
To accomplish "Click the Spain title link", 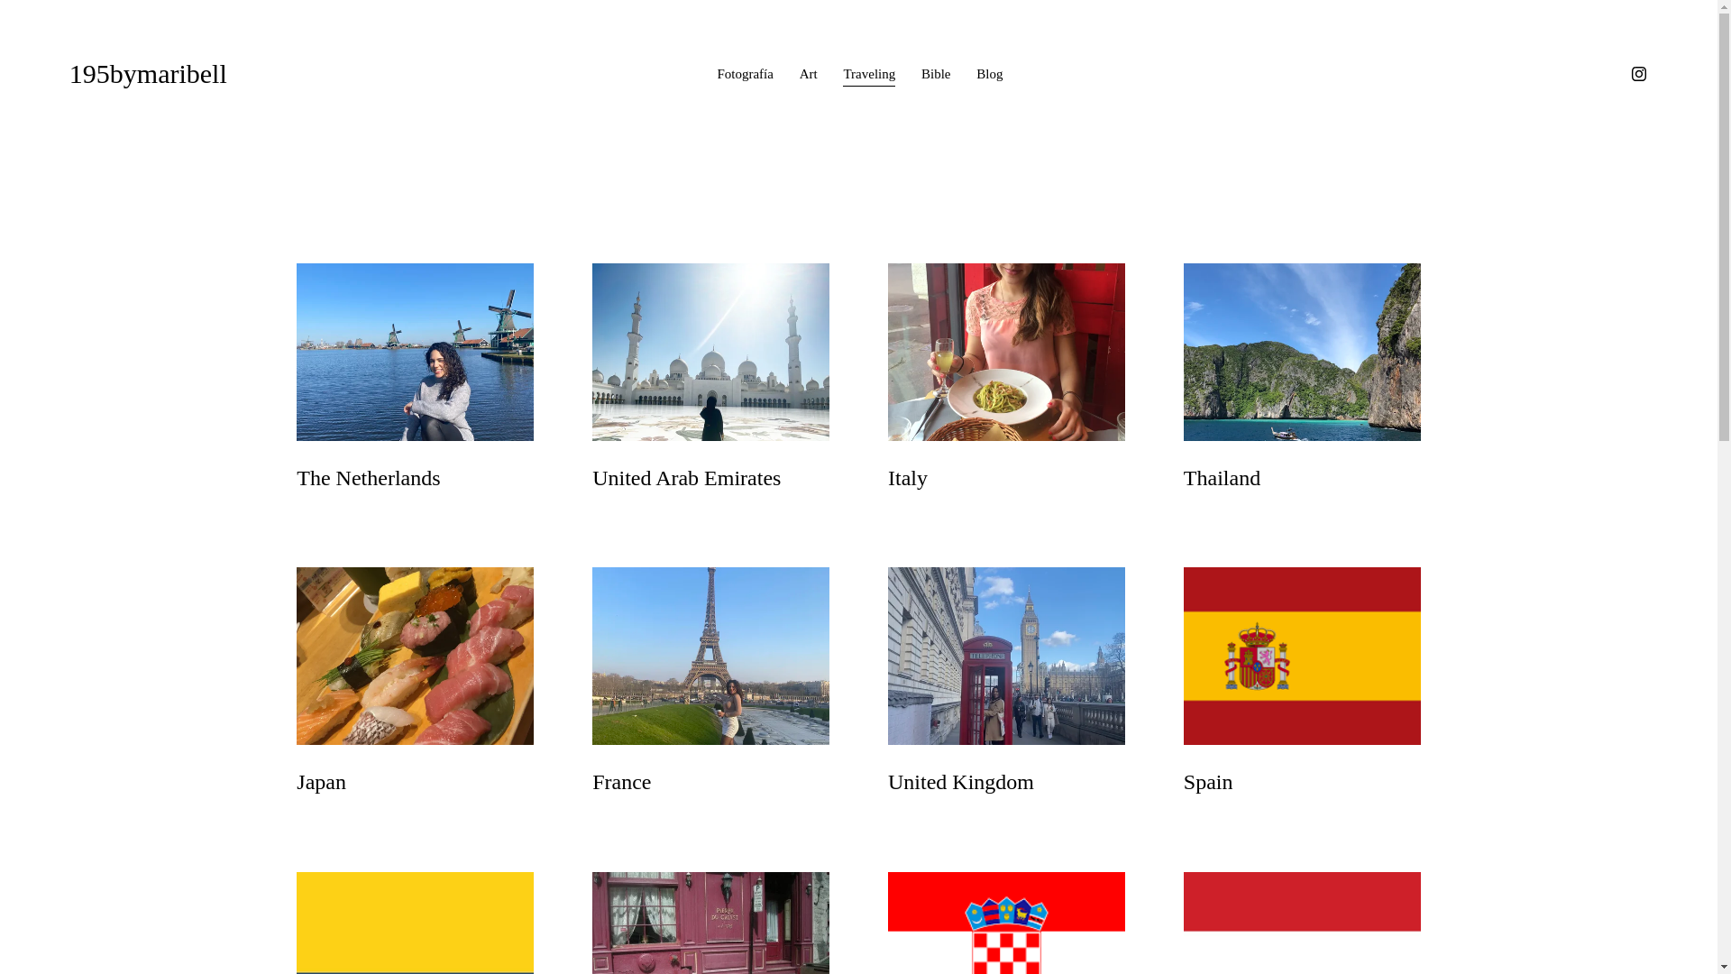I will (x=1207, y=782).
